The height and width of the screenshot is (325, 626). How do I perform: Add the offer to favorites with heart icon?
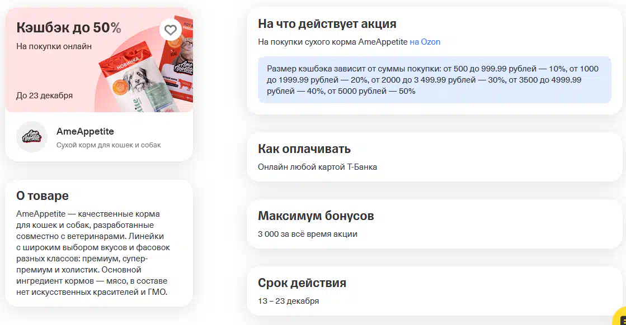point(171,30)
